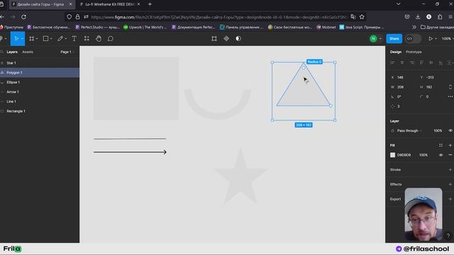The width and height of the screenshot is (454, 255).
Task: Switch to the Design tab
Action: pyautogui.click(x=396, y=52)
